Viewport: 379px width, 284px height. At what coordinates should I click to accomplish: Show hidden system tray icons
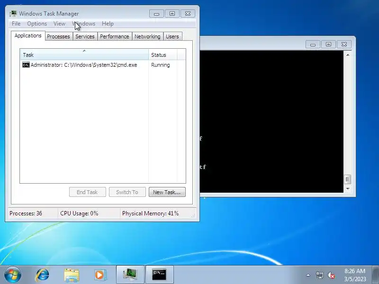(x=308, y=275)
